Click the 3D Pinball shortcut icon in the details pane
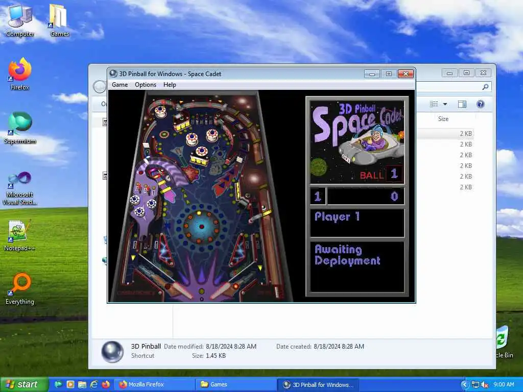This screenshot has width=523, height=392. point(112,352)
